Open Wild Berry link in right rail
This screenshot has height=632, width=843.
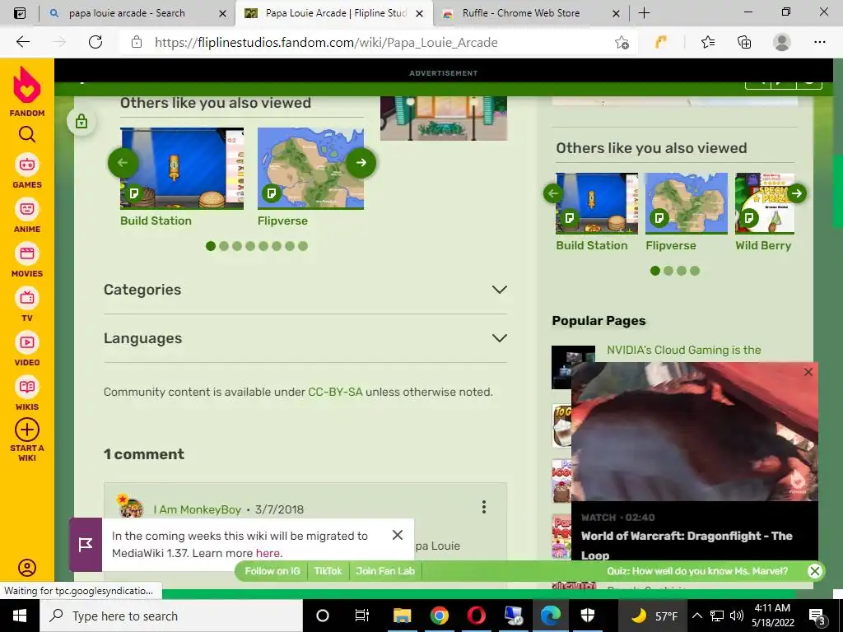coord(763,245)
